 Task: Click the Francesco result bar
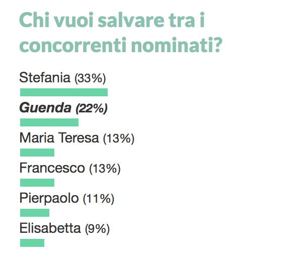click(x=37, y=183)
